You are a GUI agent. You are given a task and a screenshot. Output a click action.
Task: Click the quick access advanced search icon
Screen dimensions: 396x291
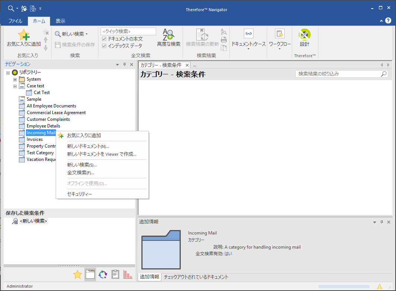[x=24, y=9]
